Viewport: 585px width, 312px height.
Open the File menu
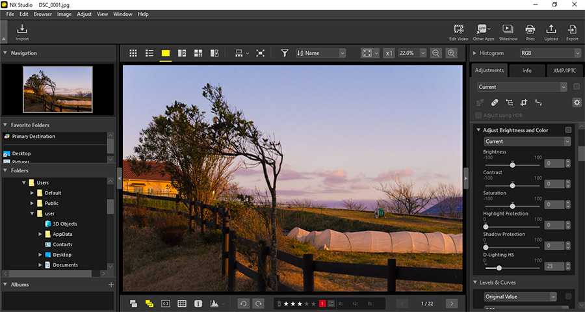pos(10,14)
